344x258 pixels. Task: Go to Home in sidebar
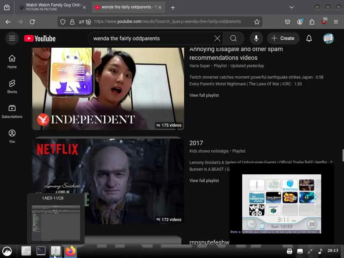[x=12, y=62]
